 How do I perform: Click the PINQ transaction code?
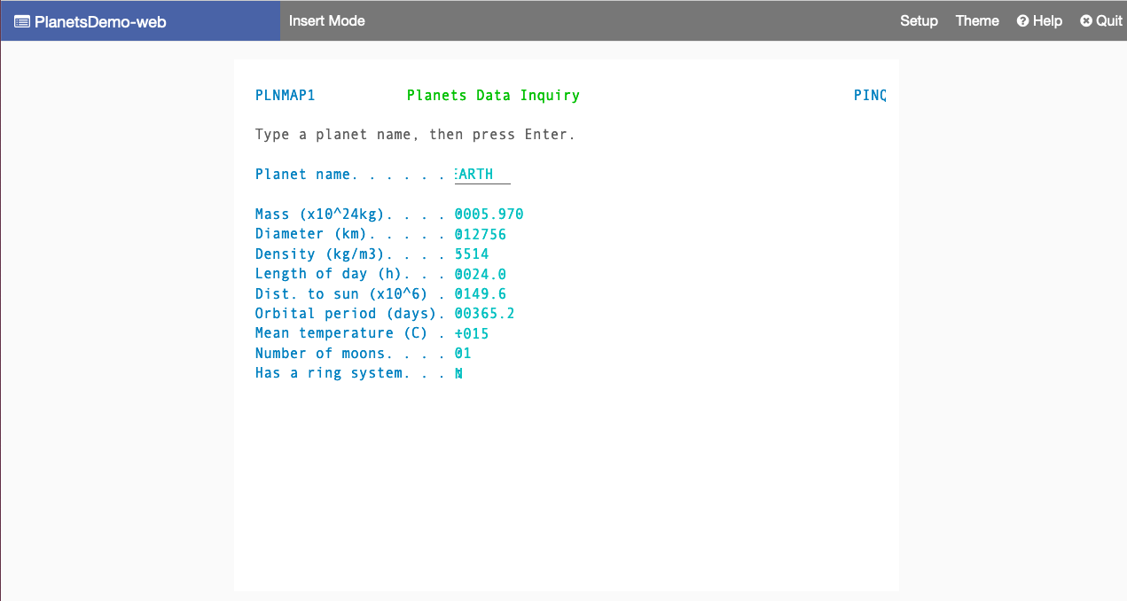pyautogui.click(x=870, y=96)
